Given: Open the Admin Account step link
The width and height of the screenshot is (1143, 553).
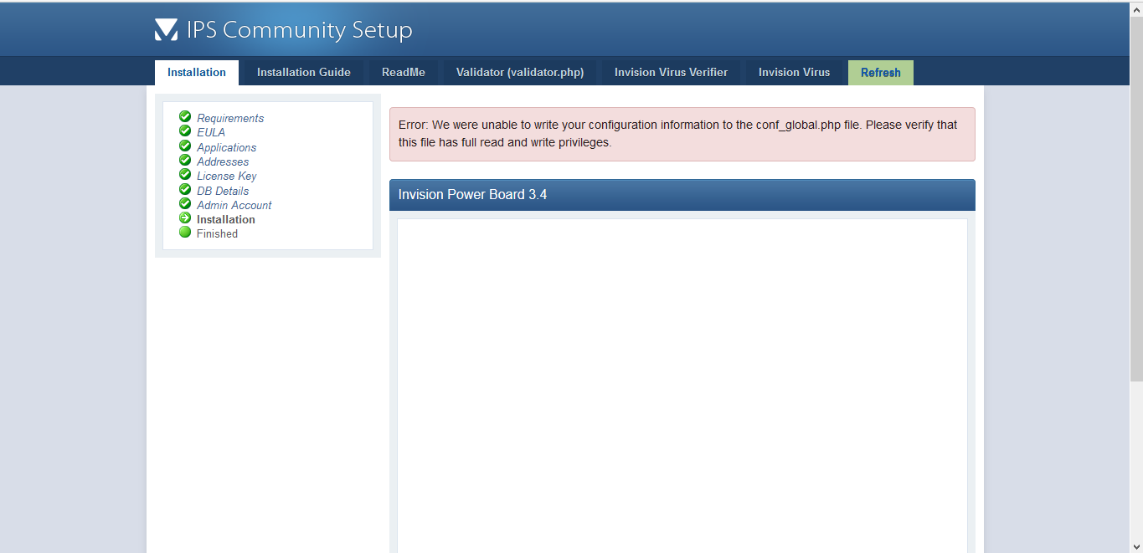Looking at the screenshot, I should pos(234,205).
